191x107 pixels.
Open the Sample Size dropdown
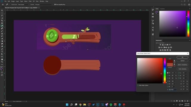coord(23,4)
